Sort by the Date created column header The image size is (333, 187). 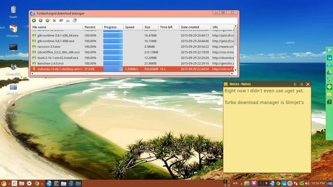click(195, 27)
